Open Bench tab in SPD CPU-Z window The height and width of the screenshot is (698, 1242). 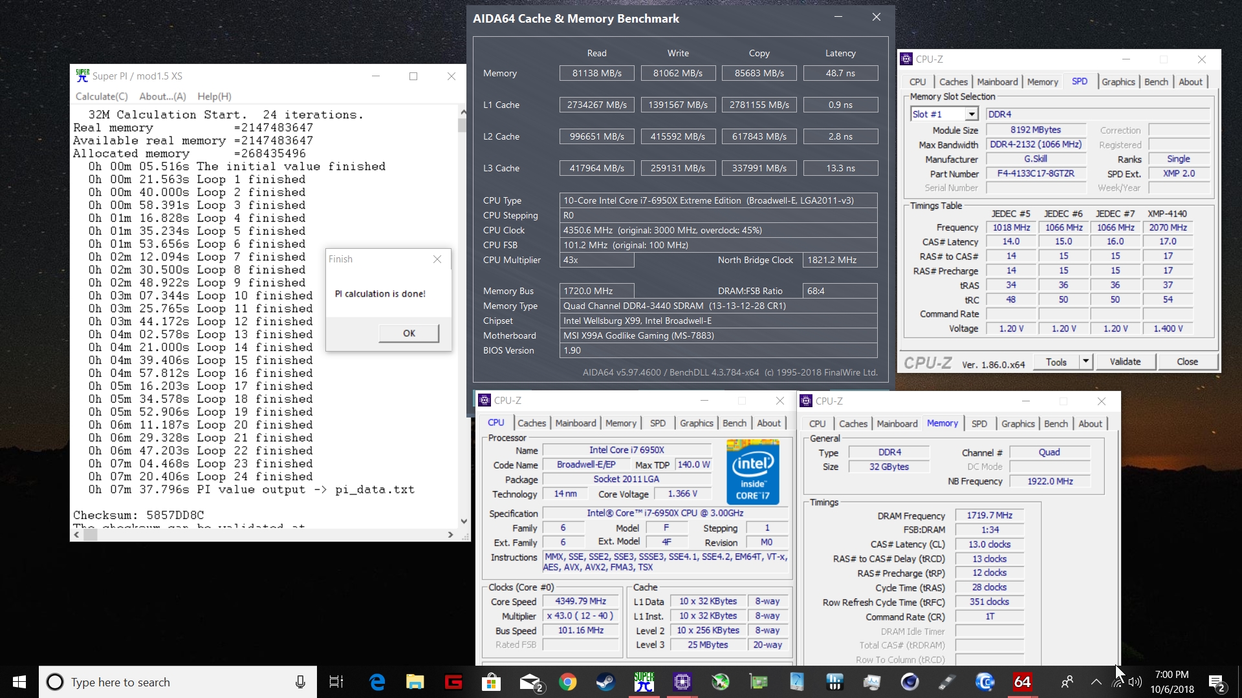point(1156,82)
